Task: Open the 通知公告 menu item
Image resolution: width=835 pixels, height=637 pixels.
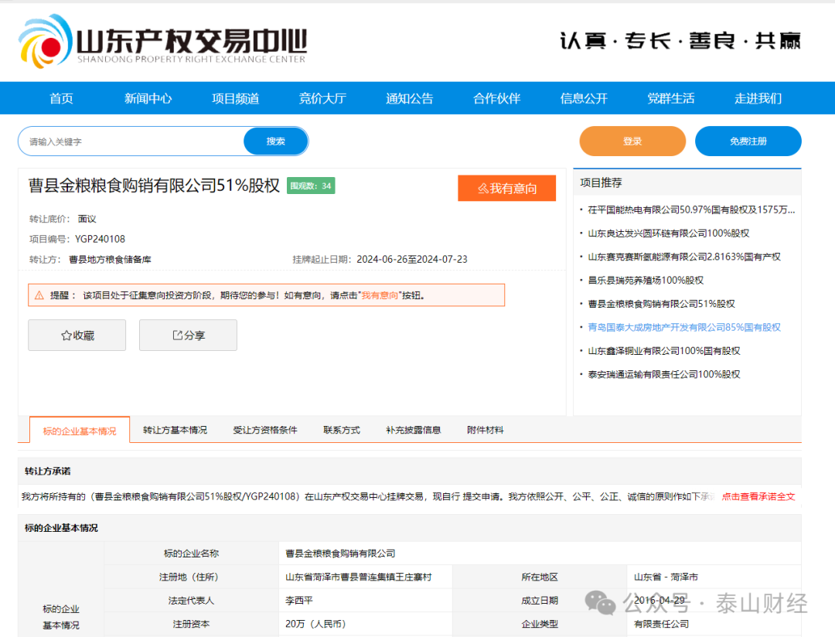Action: 409,98
